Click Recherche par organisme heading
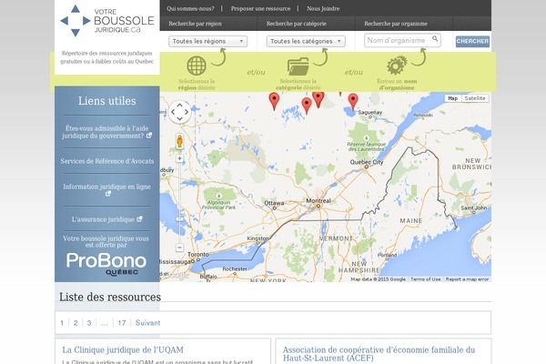This screenshot has width=546, height=364. [x=396, y=24]
